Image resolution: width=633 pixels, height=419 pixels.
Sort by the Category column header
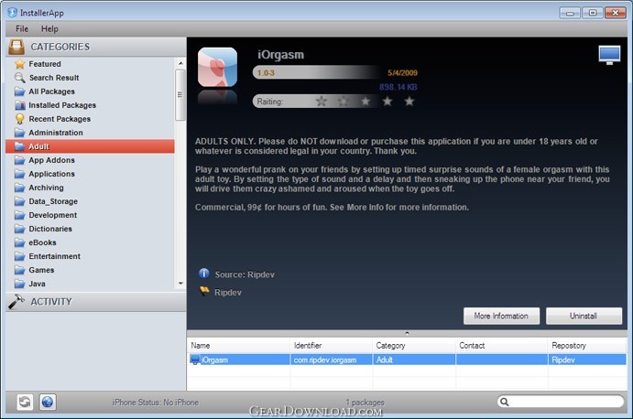click(x=414, y=346)
